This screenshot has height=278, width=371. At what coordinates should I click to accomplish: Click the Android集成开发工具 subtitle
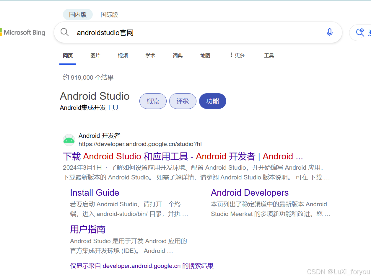point(89,108)
